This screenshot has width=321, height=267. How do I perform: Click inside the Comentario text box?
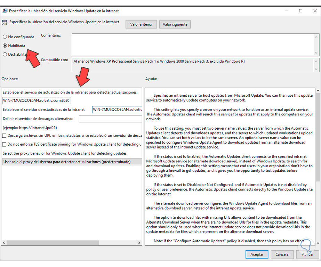(x=193, y=44)
